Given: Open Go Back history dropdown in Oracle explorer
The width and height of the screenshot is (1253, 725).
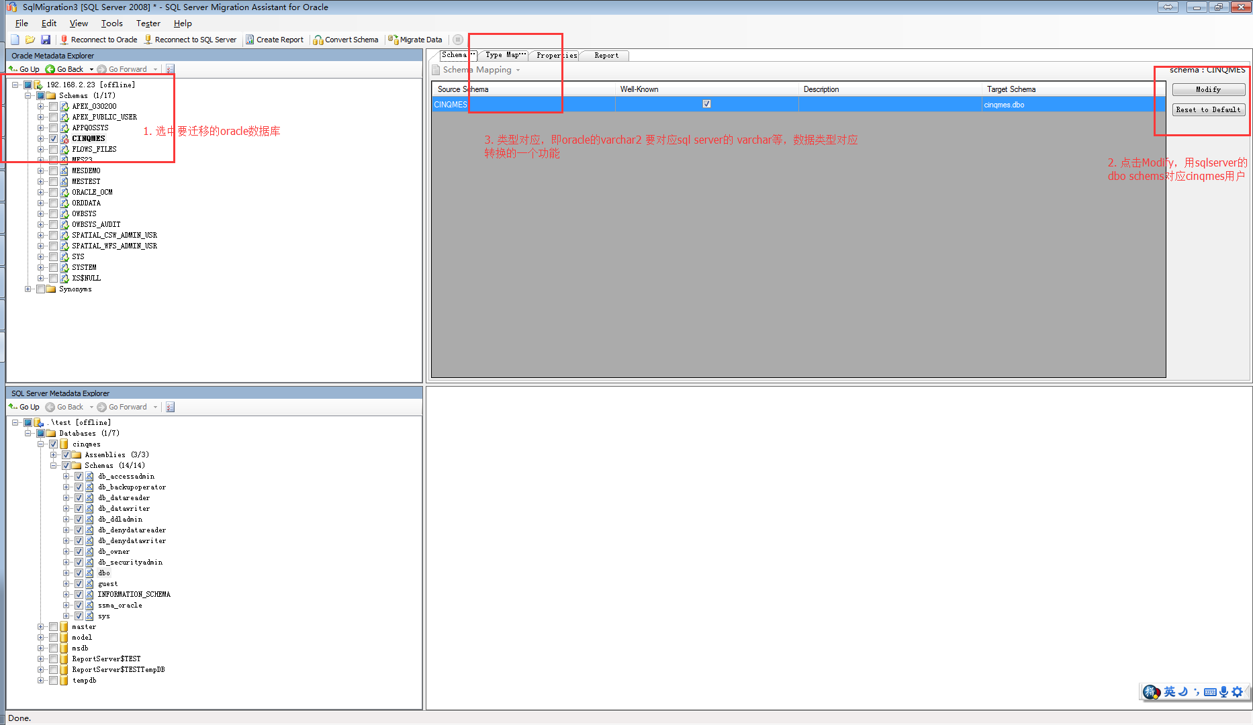Looking at the screenshot, I should point(91,69).
